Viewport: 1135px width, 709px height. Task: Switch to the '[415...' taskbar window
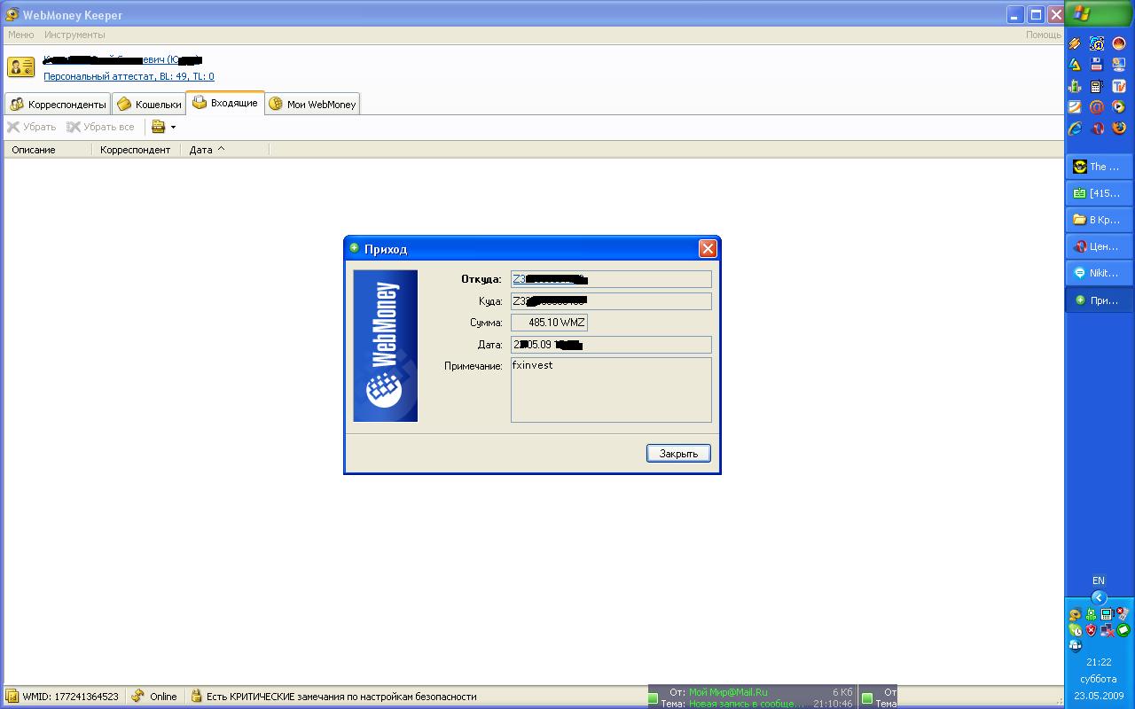point(1100,193)
